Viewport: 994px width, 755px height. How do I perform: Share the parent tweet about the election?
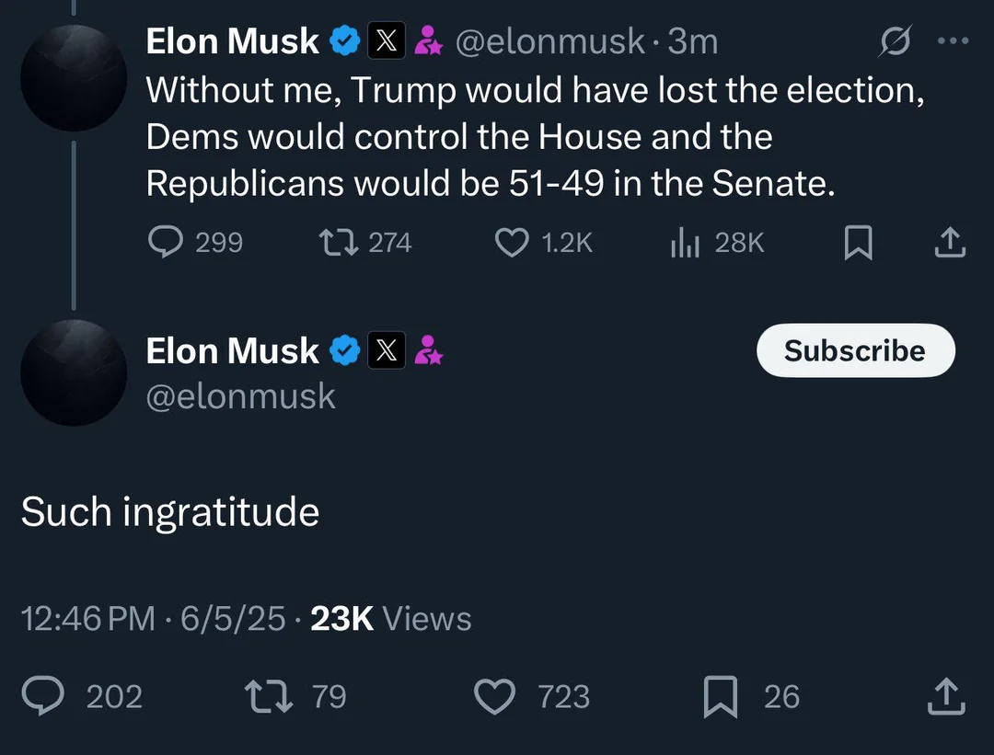[x=950, y=243]
